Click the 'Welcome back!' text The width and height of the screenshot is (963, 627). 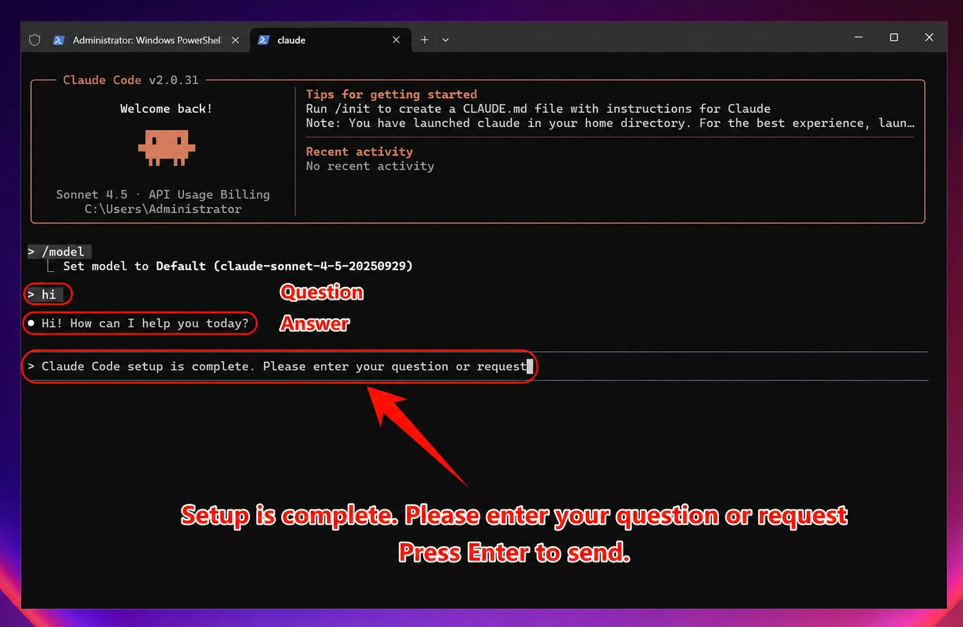click(x=166, y=109)
